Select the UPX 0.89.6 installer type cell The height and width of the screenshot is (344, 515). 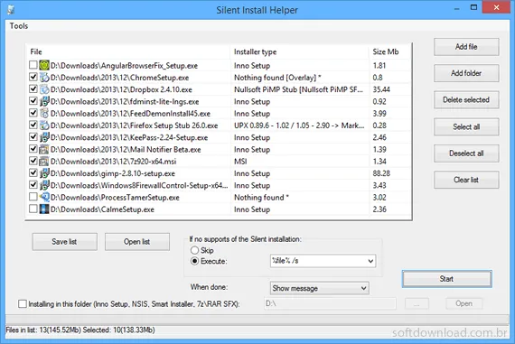coord(298,126)
